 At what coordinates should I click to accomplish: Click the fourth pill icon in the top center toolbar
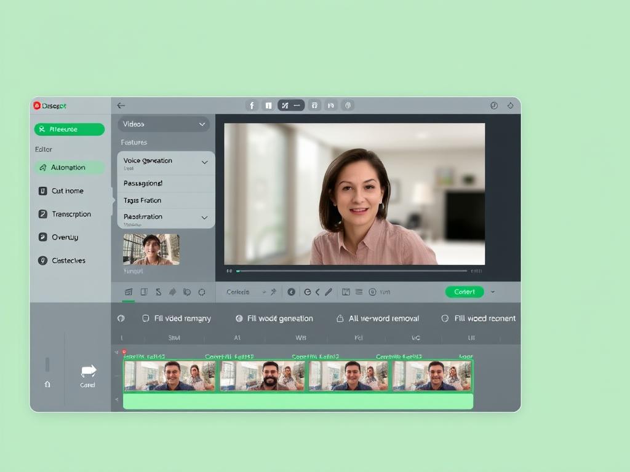point(314,106)
